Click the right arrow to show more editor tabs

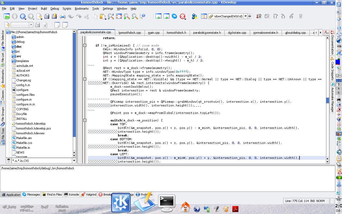(320, 33)
